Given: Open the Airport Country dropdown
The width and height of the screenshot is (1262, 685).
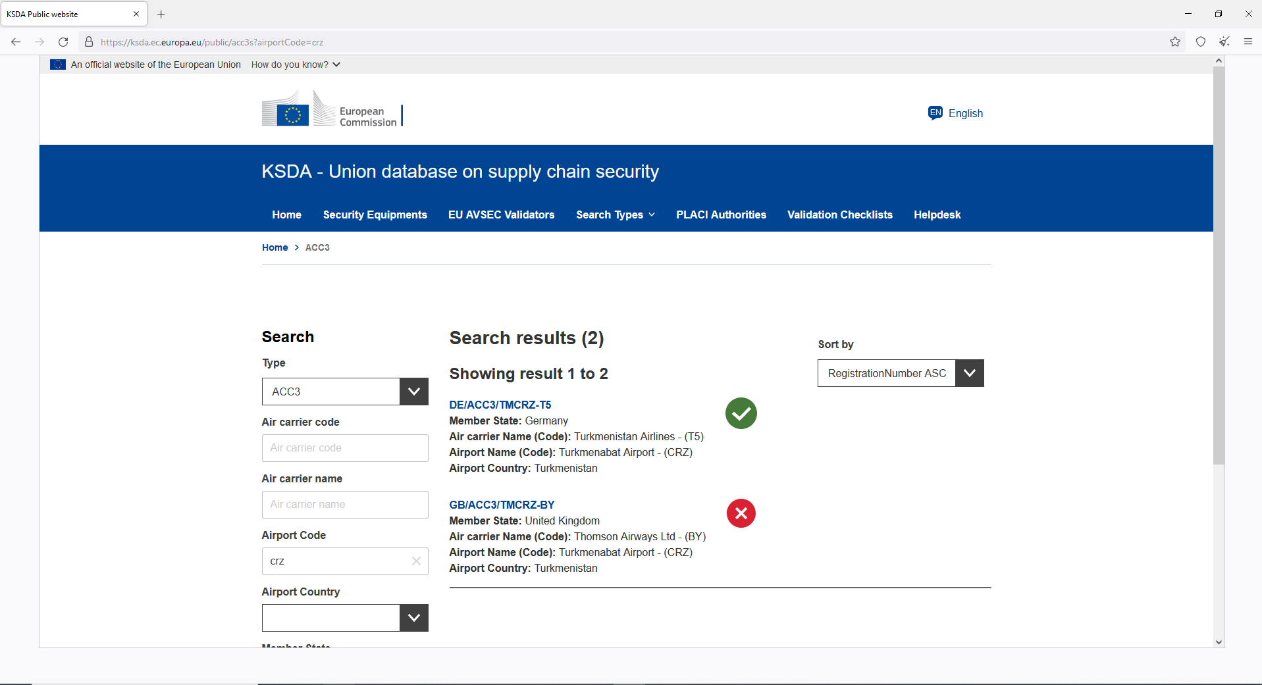Looking at the screenshot, I should point(345,618).
